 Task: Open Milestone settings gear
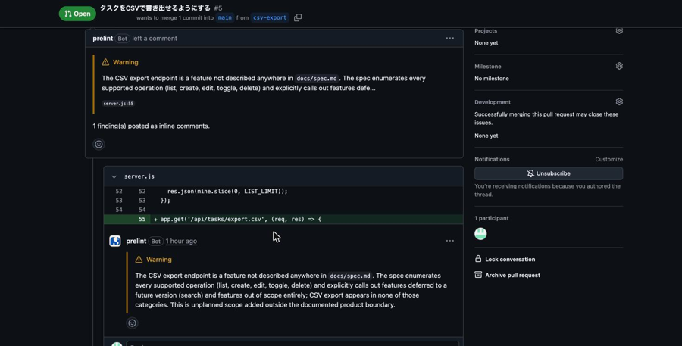click(619, 66)
